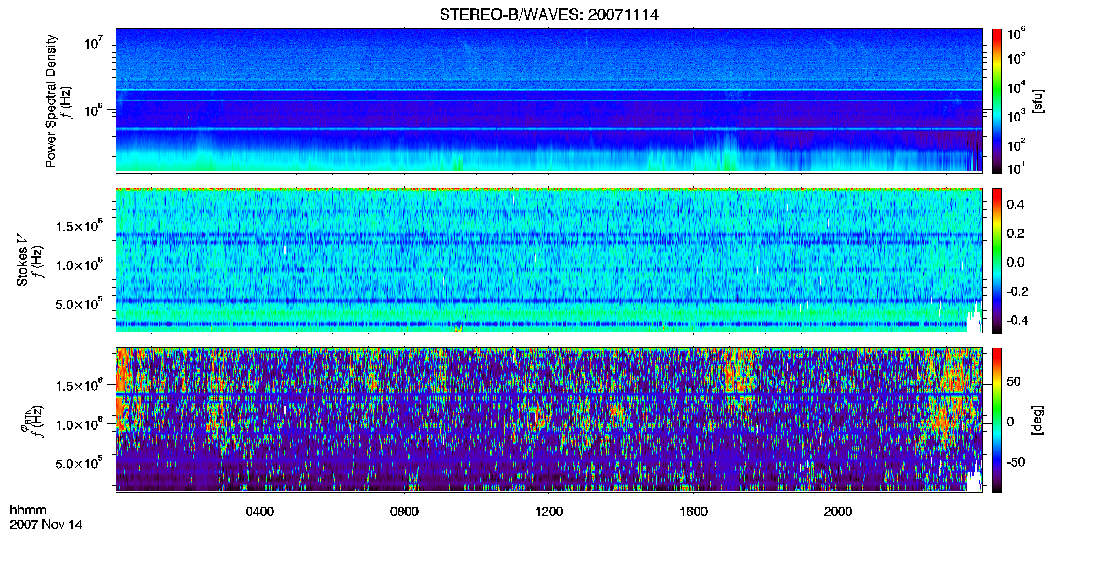Click the 10^6 frequency tick on top panel

tap(94, 110)
